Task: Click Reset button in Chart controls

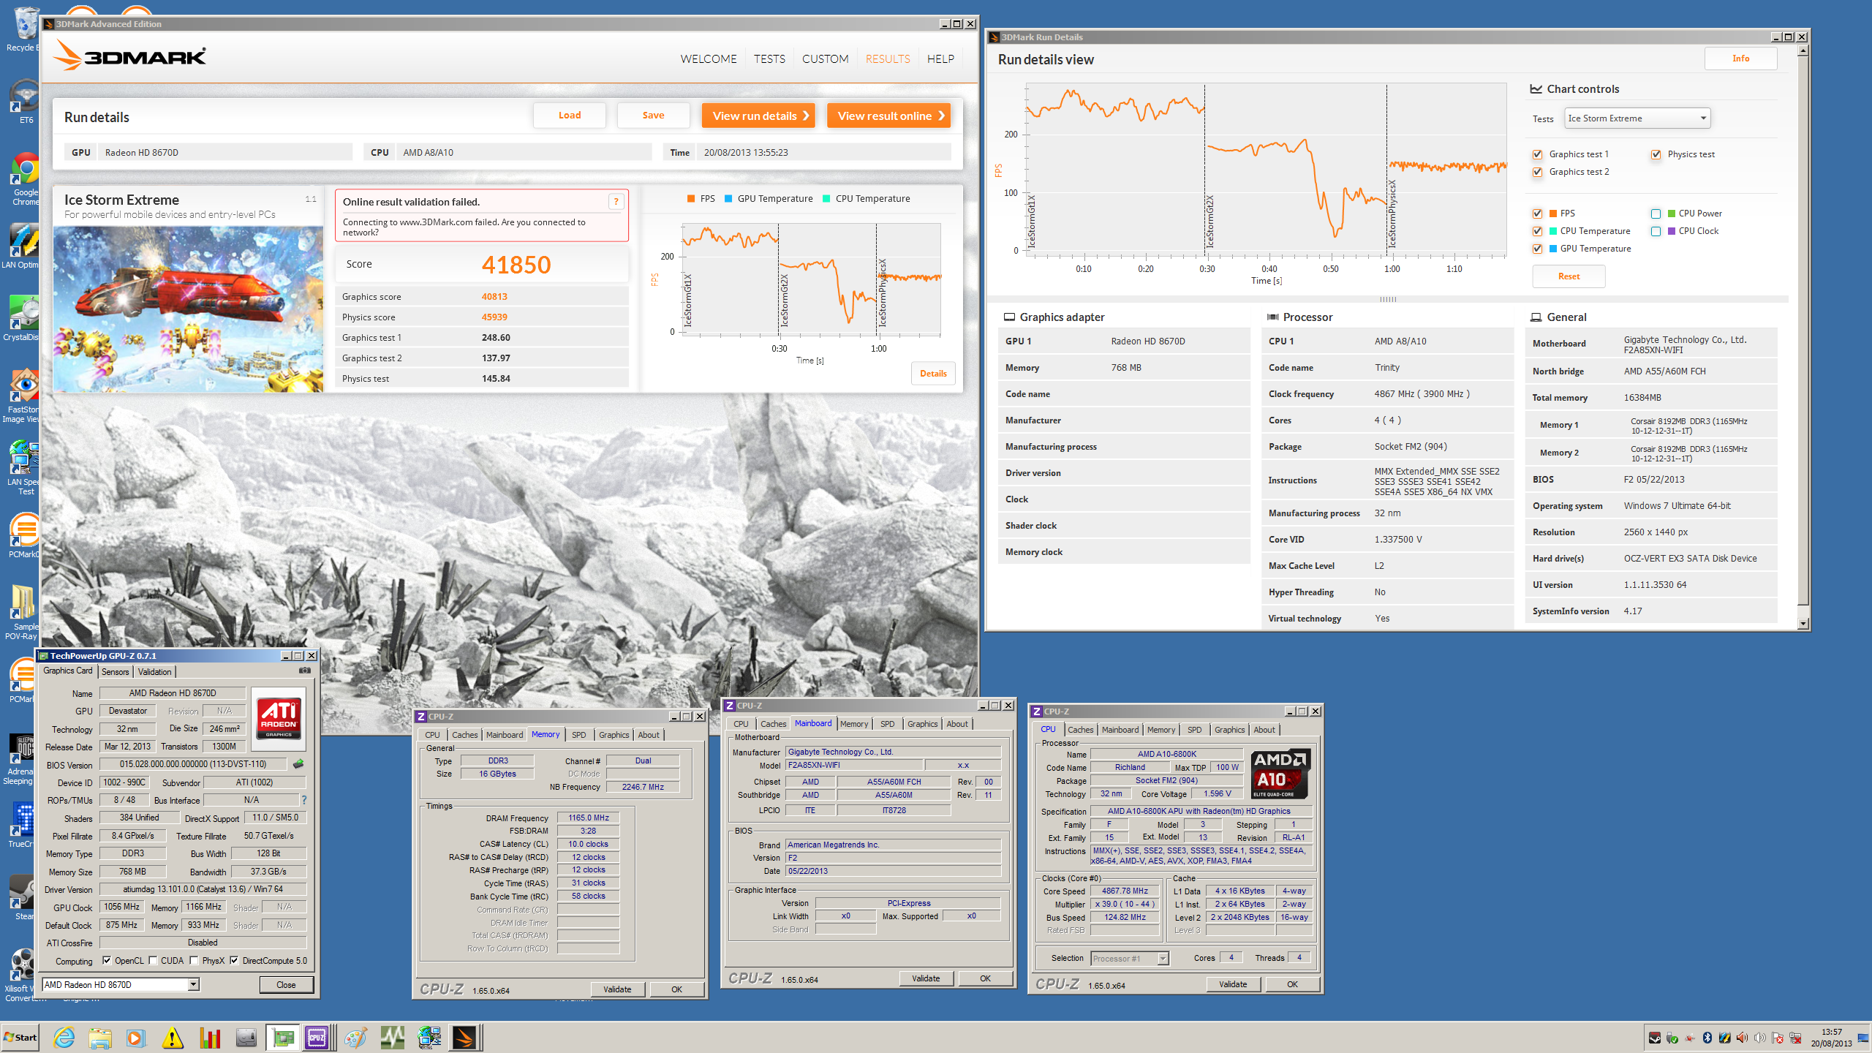Action: click(x=1569, y=276)
